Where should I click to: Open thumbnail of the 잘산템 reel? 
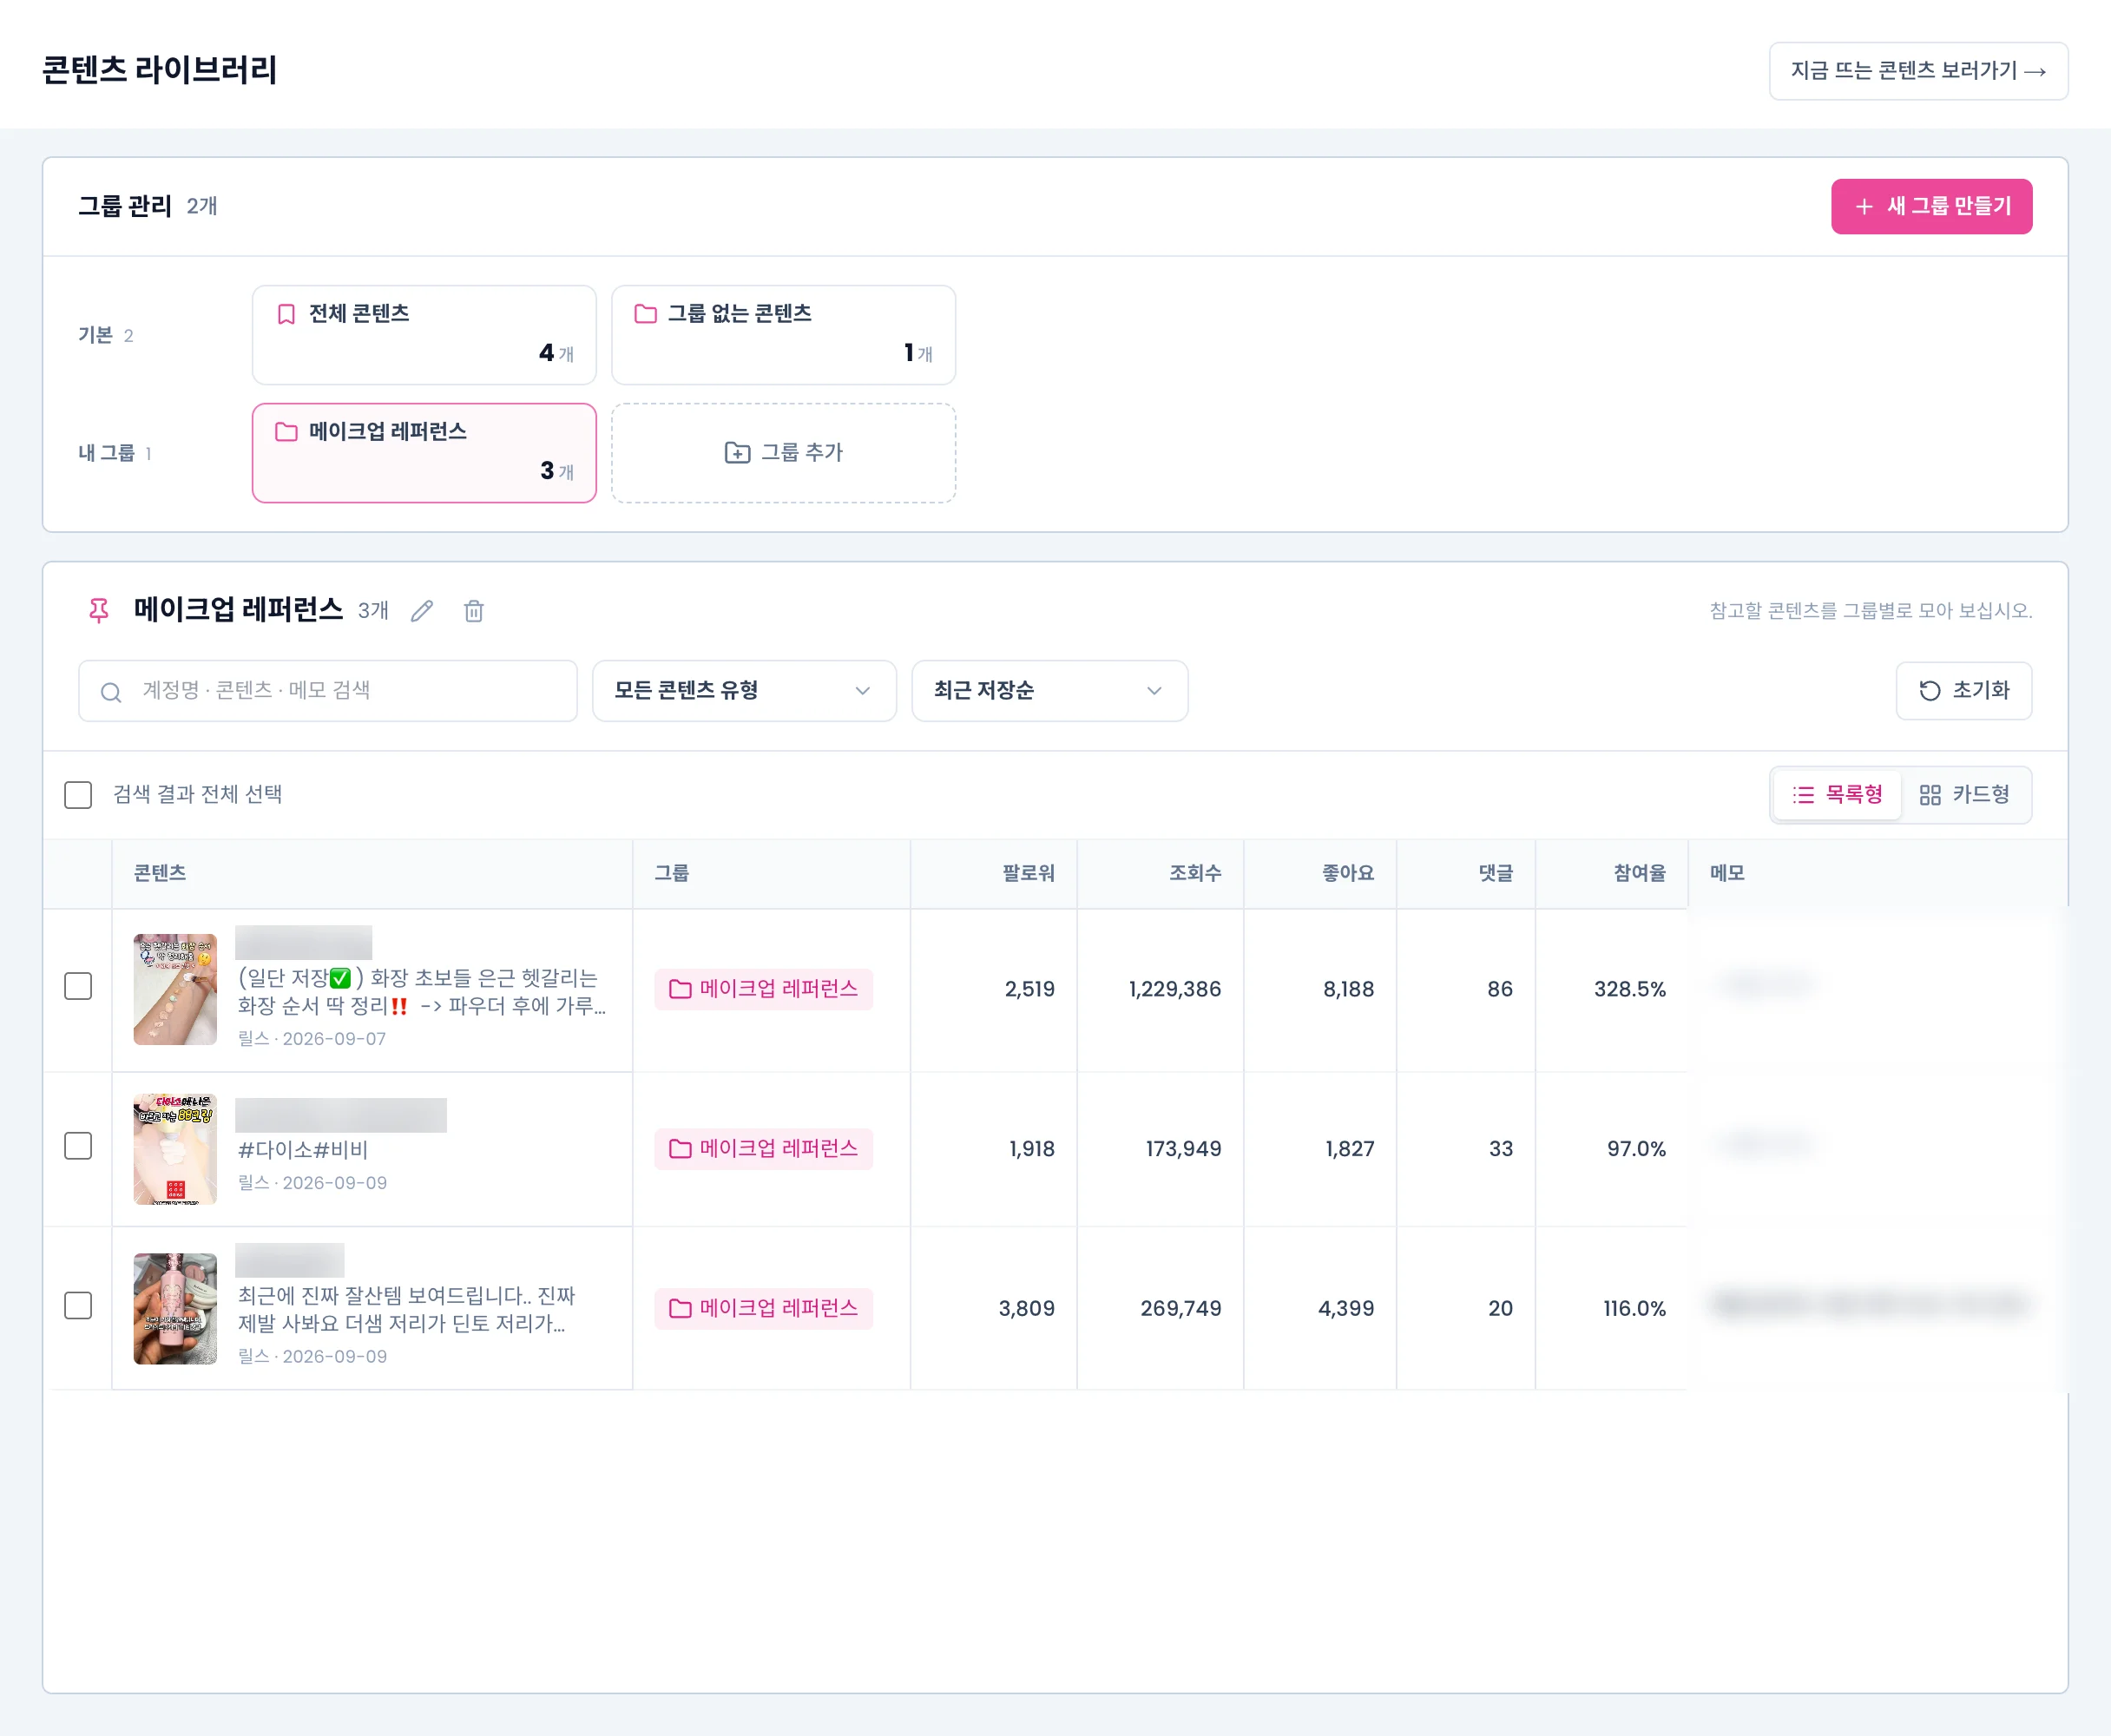(x=175, y=1309)
